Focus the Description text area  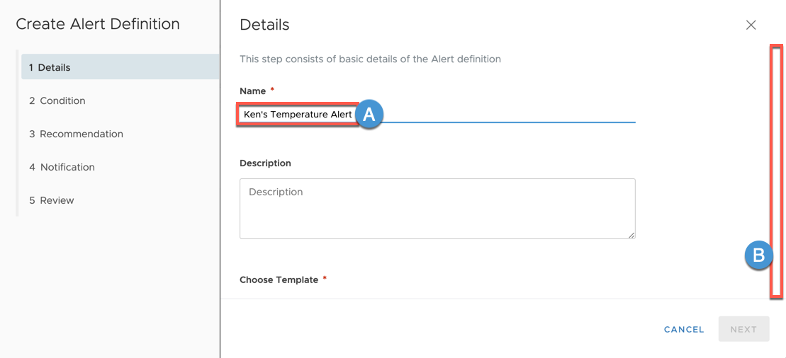coord(437,208)
